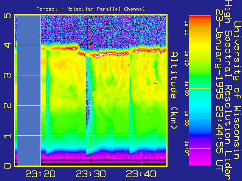Click the altitude axis label '5'
The height and width of the screenshot is (181, 242).
click(x=7, y=15)
